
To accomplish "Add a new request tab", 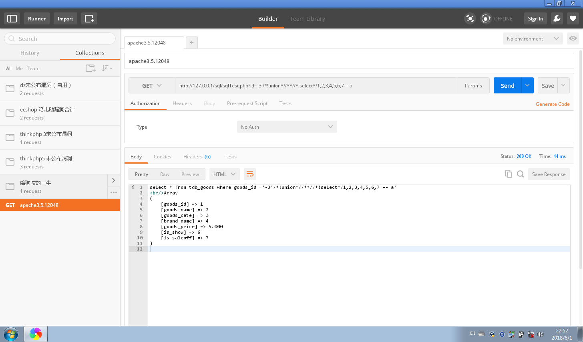I will pos(192,42).
